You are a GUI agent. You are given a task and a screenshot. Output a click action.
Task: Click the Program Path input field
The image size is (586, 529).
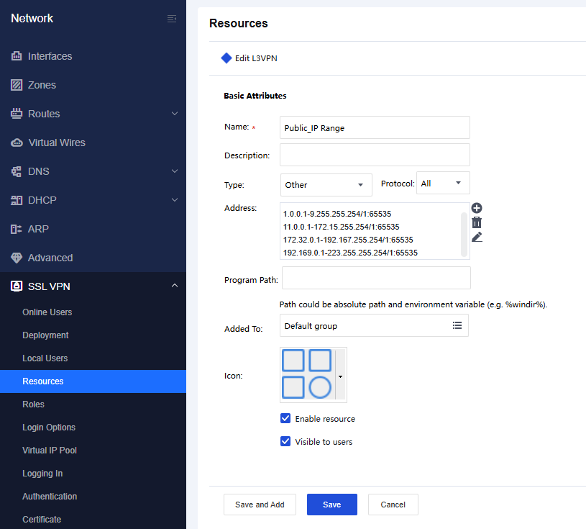[376, 278]
